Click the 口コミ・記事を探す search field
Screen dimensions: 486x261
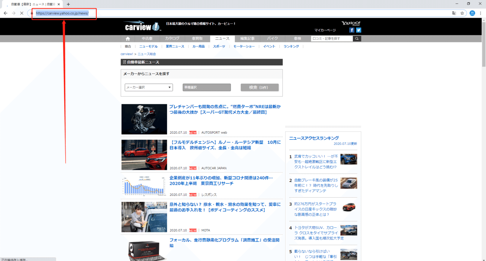point(332,39)
